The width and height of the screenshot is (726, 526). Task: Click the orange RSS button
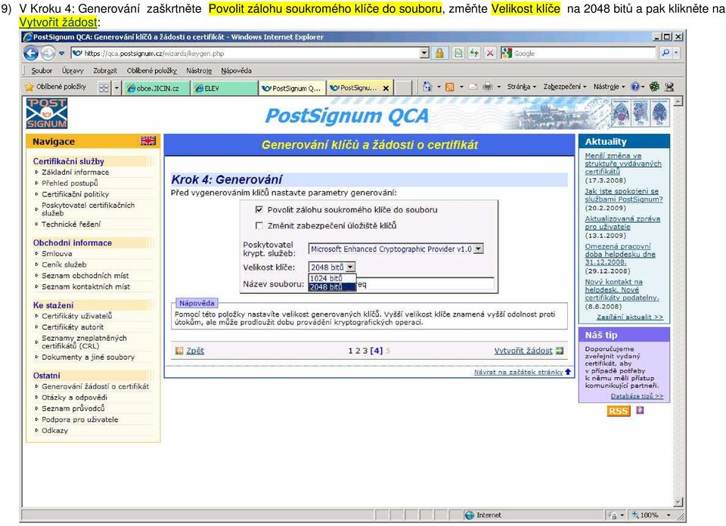tap(619, 411)
